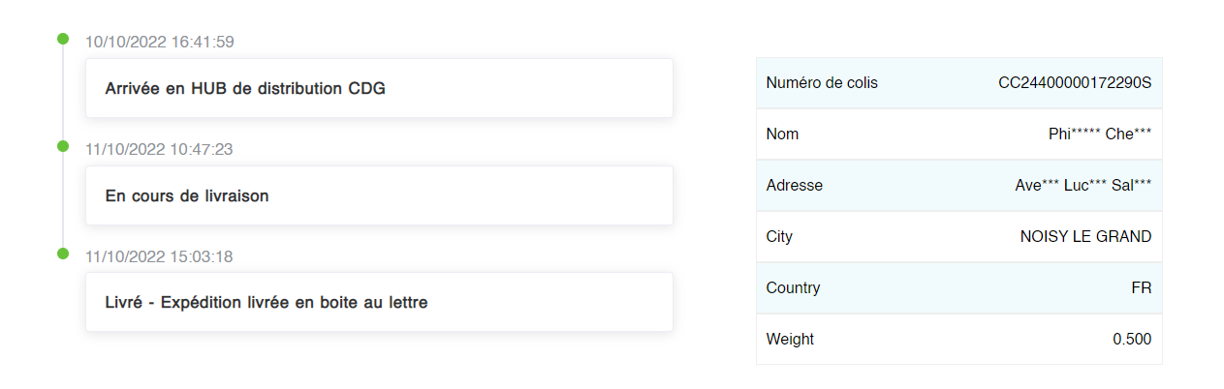Click the masked name 'Phi***** Che***'
The image size is (1224, 389).
(1100, 135)
